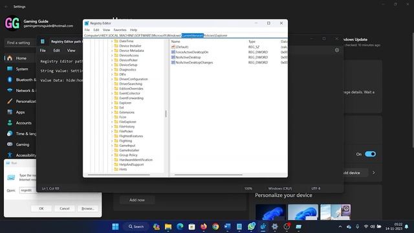The height and width of the screenshot is (233, 414).
Task: Expand the FileExplorer key arrow
Action: click(112, 122)
